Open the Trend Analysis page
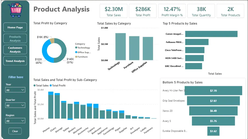This screenshot has width=248, height=139. (x=15, y=61)
